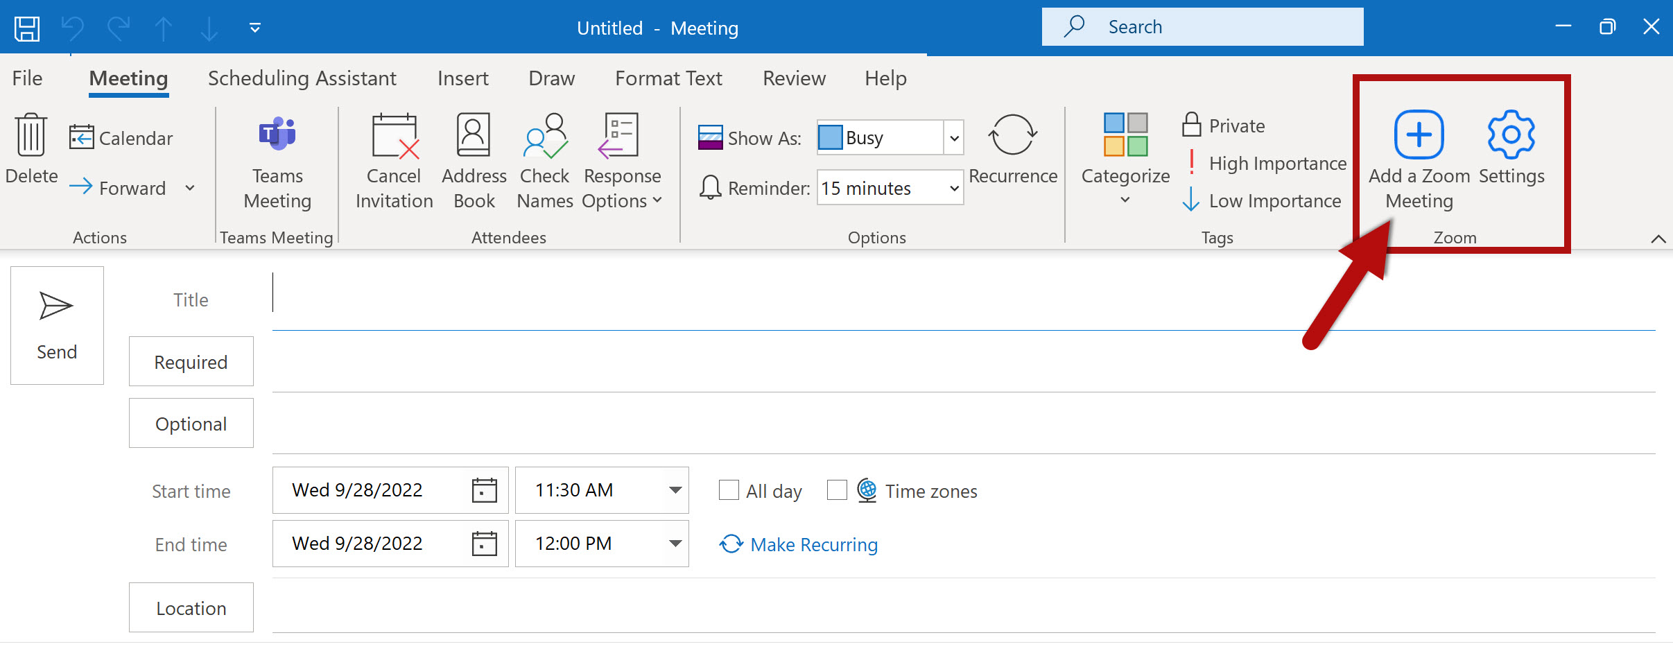The image size is (1673, 667).
Task: Click Cancel Invitation in the ribbon
Action: coord(394,137)
